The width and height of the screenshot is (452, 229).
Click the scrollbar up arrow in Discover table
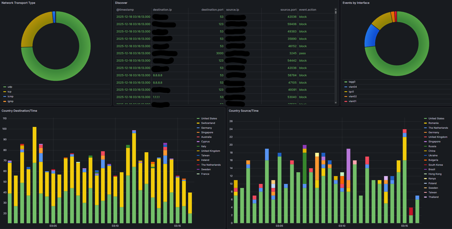pos(336,9)
